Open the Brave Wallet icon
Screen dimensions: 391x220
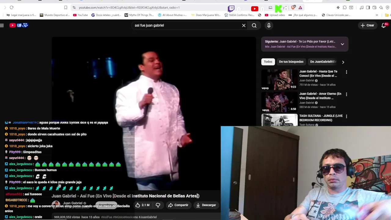[375, 8]
